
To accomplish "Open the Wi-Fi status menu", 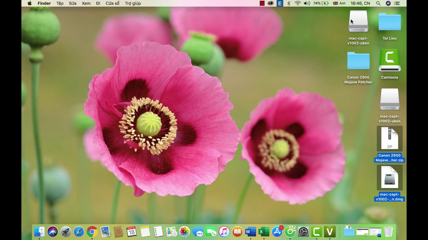I will pos(298,3).
